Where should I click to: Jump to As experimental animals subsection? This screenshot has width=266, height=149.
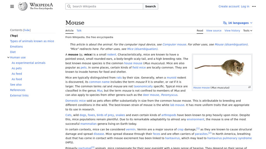point(28,63)
